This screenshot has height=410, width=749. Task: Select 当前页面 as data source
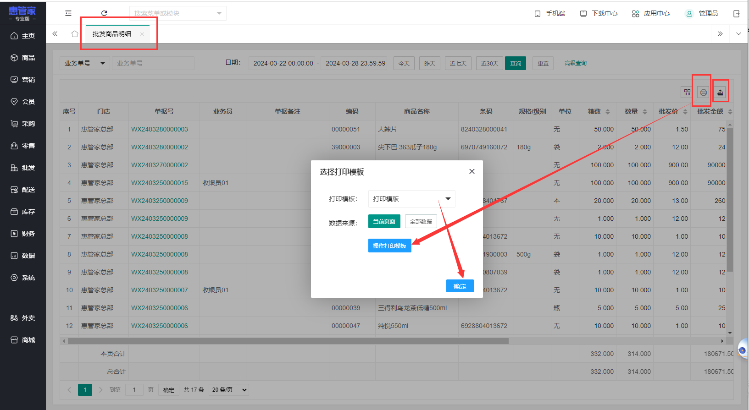[384, 221]
